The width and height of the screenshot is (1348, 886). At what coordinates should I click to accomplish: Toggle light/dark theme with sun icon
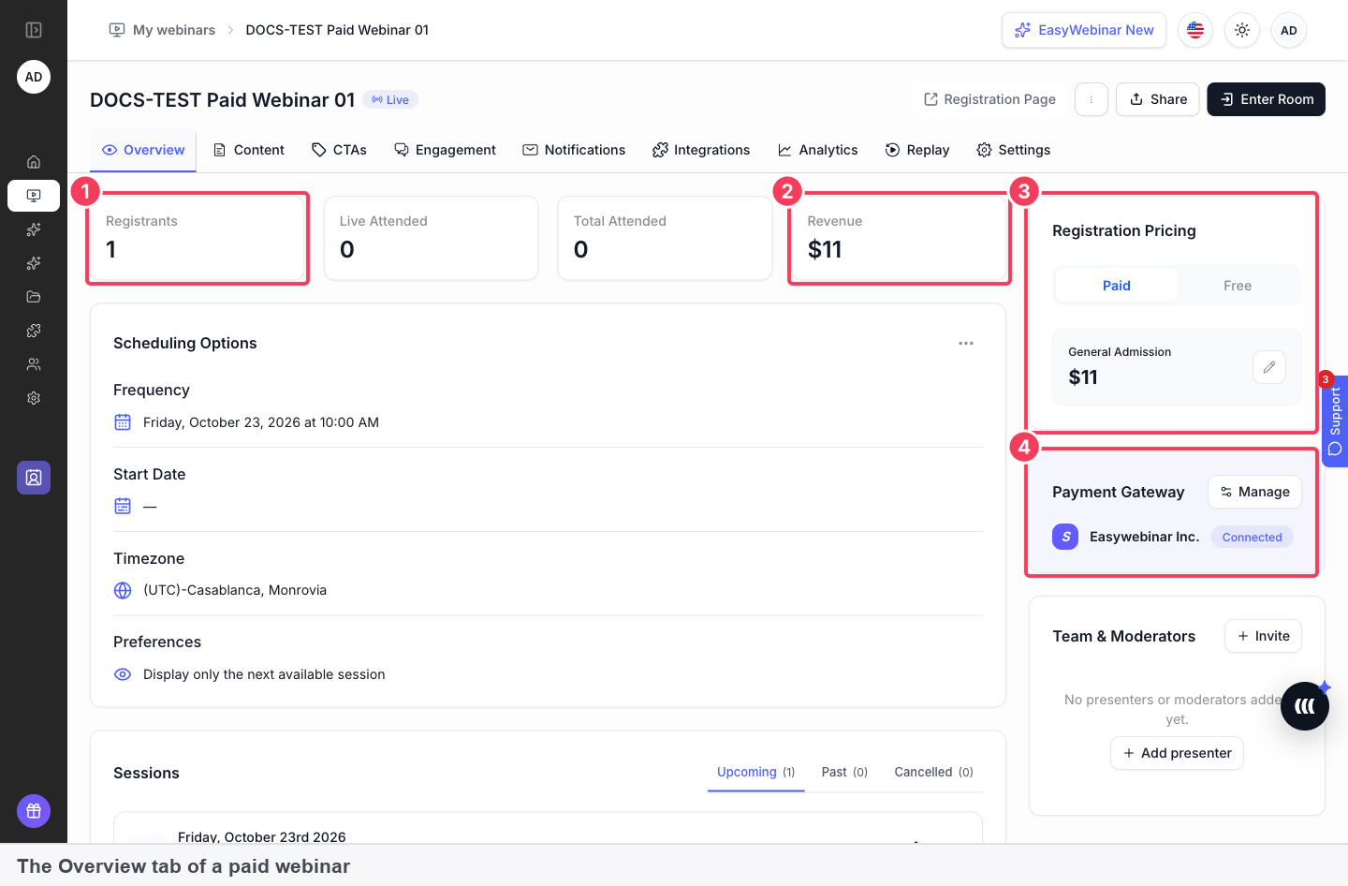click(1242, 30)
